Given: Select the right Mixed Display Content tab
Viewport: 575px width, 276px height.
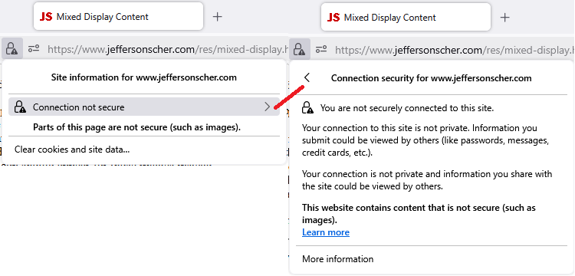Looking at the screenshot, I should coord(406,17).
